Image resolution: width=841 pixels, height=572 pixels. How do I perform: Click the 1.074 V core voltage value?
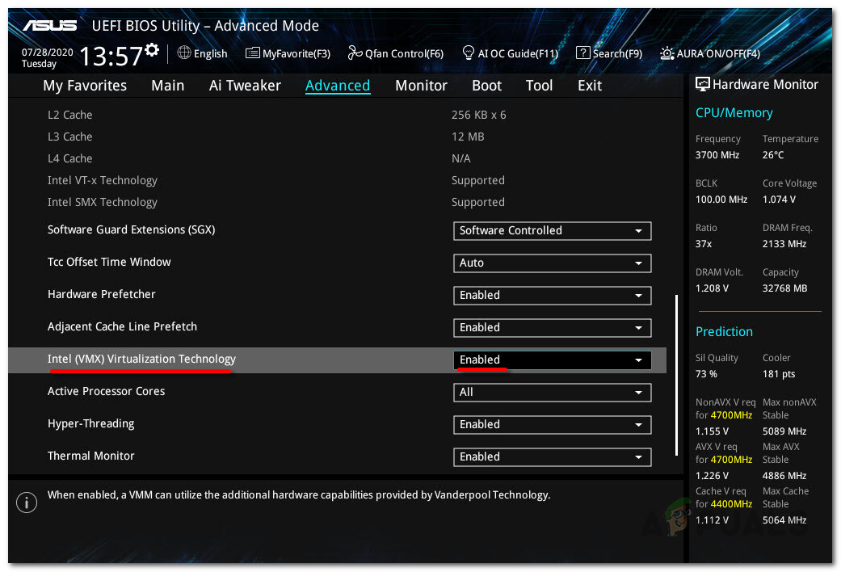tap(779, 200)
